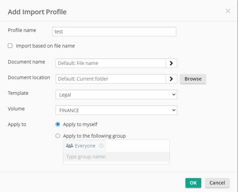The image size is (238, 192).
Task: Click the Everyone group chip
Action: [85, 146]
